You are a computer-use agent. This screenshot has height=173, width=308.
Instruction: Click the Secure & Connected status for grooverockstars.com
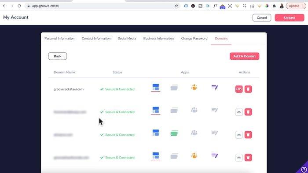[117, 89]
